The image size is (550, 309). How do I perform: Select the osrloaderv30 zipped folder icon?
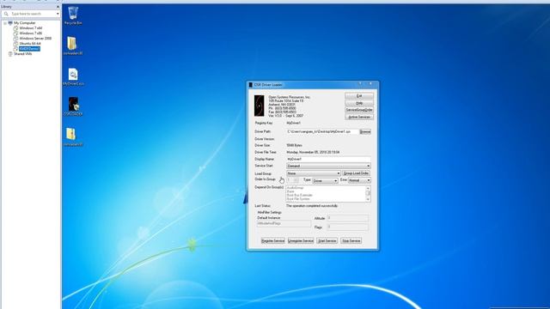pos(73,136)
